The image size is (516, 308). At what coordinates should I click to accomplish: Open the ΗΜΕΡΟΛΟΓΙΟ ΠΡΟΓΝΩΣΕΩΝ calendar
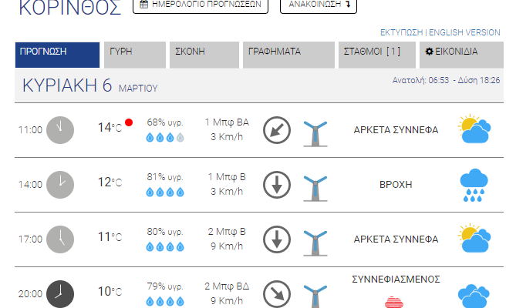coord(201,5)
